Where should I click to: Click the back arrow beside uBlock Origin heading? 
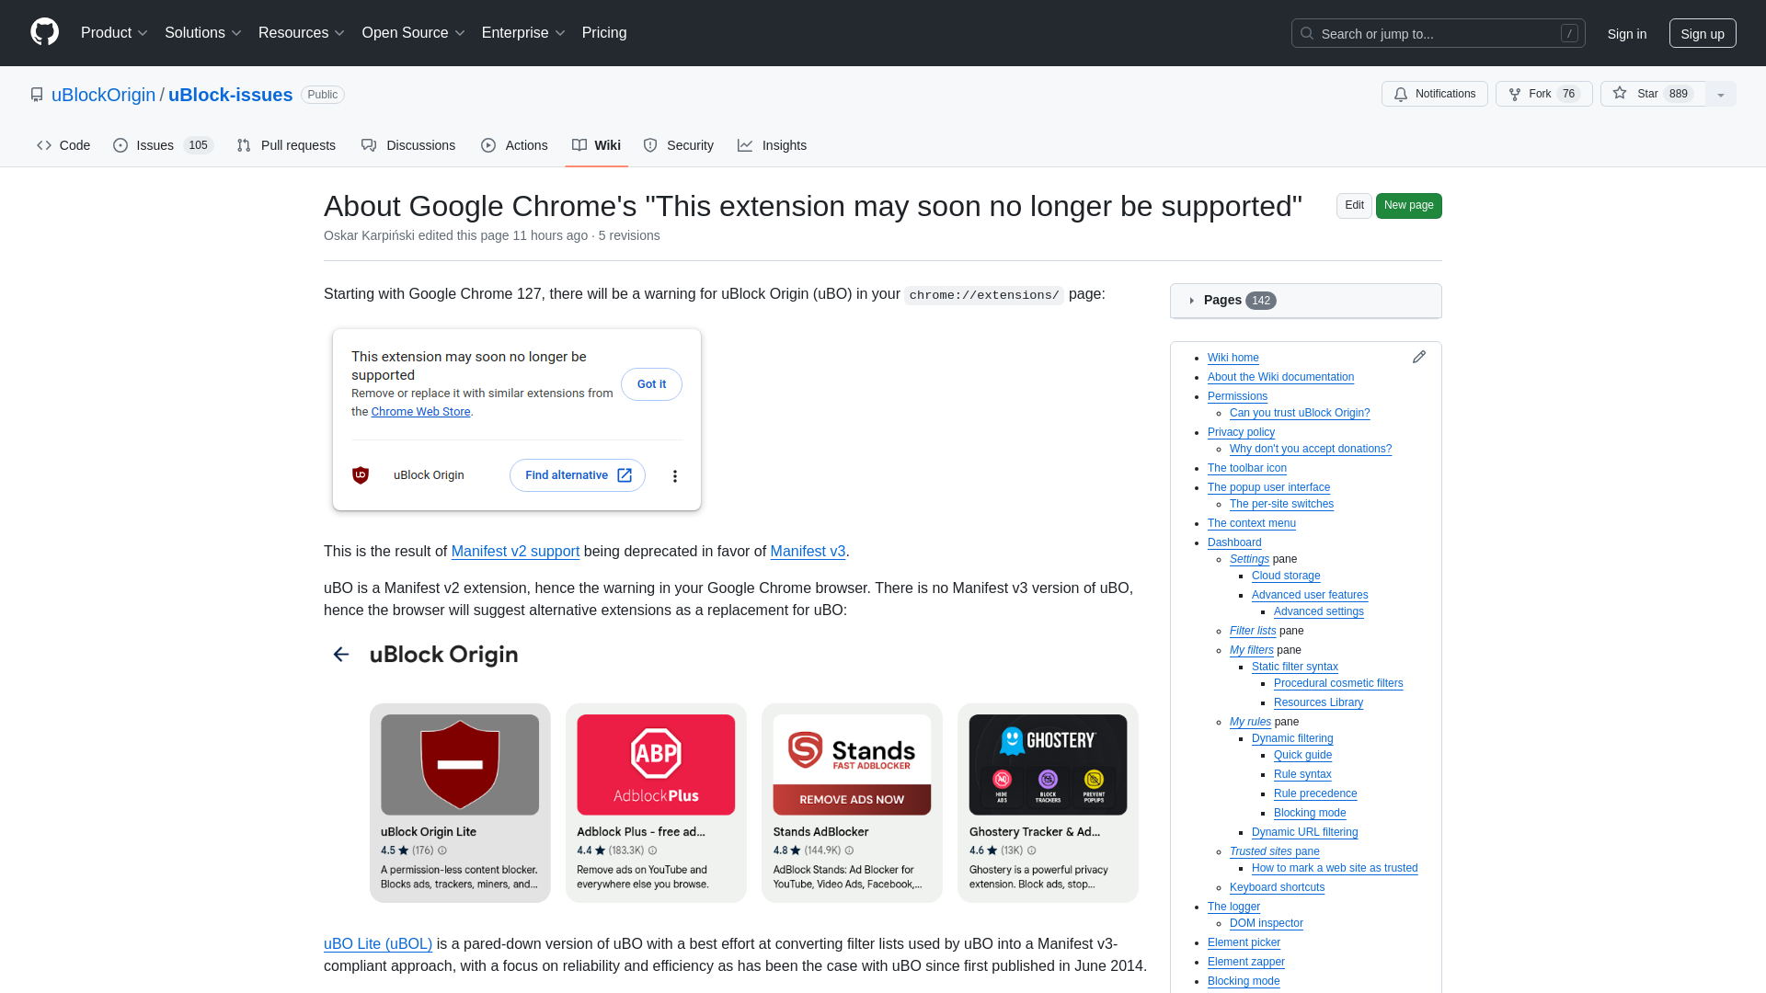(x=341, y=654)
